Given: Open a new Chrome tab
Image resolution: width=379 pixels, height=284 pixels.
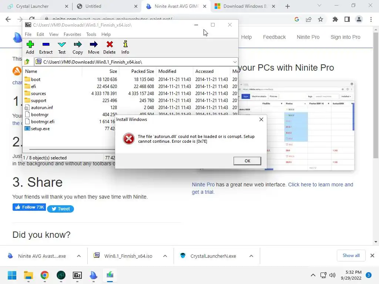Looking at the screenshot, I should 287,6.
